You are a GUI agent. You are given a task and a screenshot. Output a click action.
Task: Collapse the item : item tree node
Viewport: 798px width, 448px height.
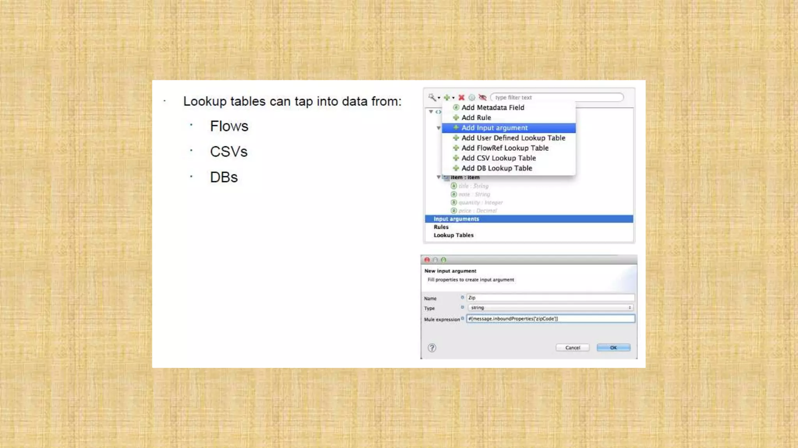point(438,177)
